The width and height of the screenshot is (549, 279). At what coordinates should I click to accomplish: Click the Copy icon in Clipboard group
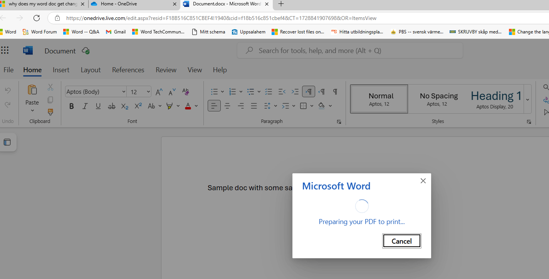(50, 100)
